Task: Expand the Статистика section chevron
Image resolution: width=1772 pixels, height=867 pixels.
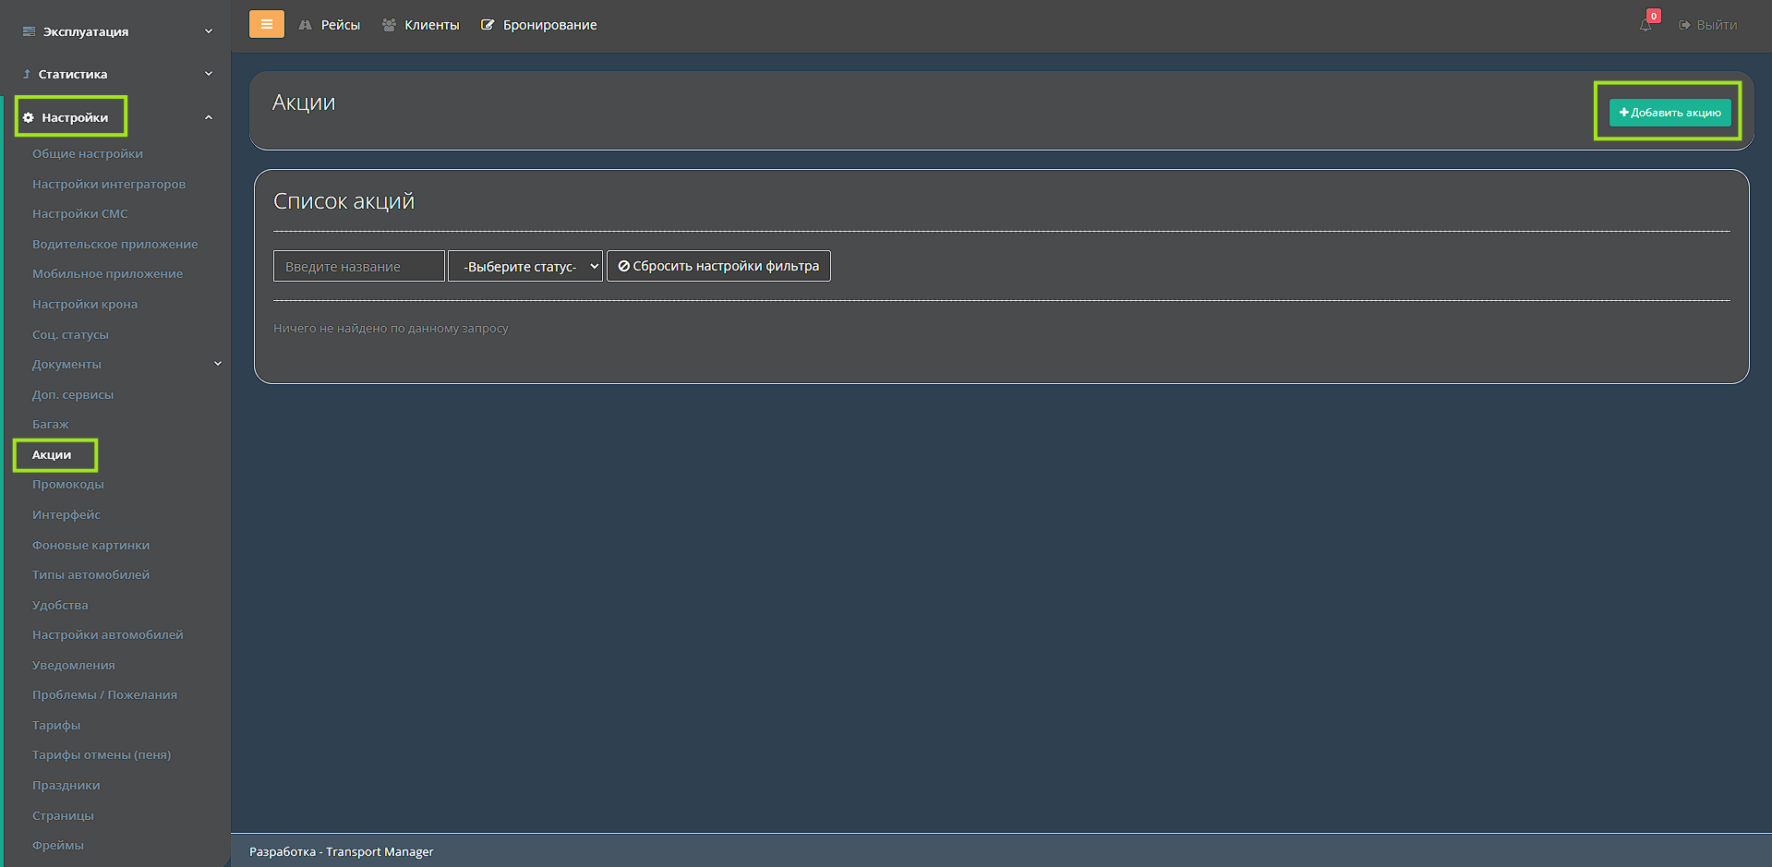Action: [209, 74]
